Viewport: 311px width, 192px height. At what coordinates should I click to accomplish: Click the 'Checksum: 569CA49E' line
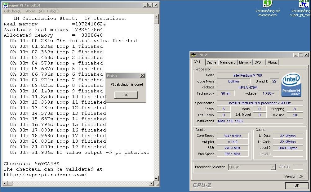(x=32, y=164)
